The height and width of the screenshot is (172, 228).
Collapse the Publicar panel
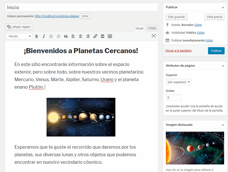point(223,7)
